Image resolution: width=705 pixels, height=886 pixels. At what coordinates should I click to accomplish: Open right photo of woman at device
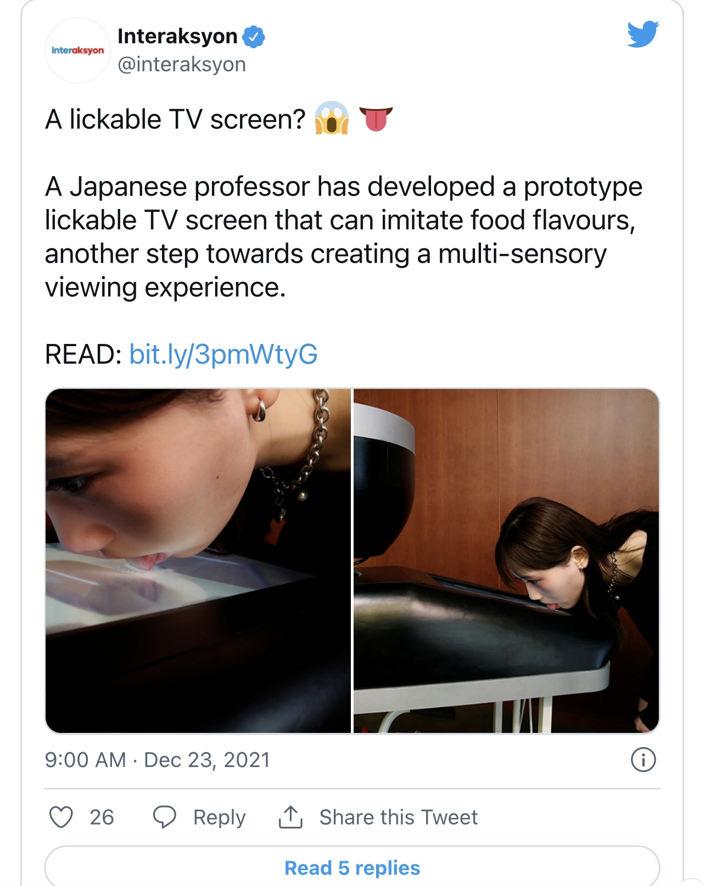click(506, 561)
